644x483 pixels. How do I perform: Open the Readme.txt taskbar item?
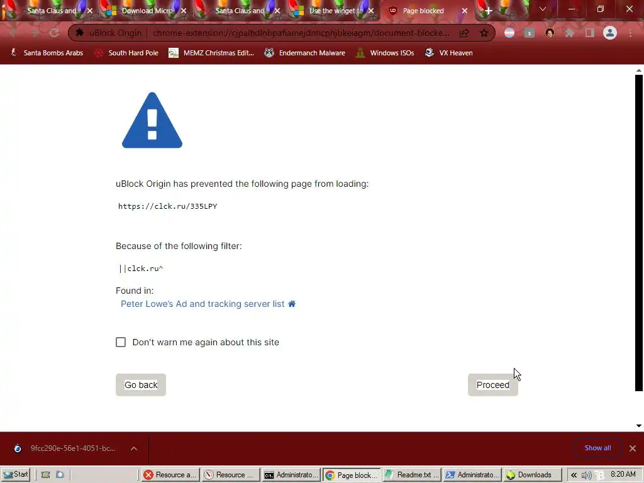tap(412, 475)
